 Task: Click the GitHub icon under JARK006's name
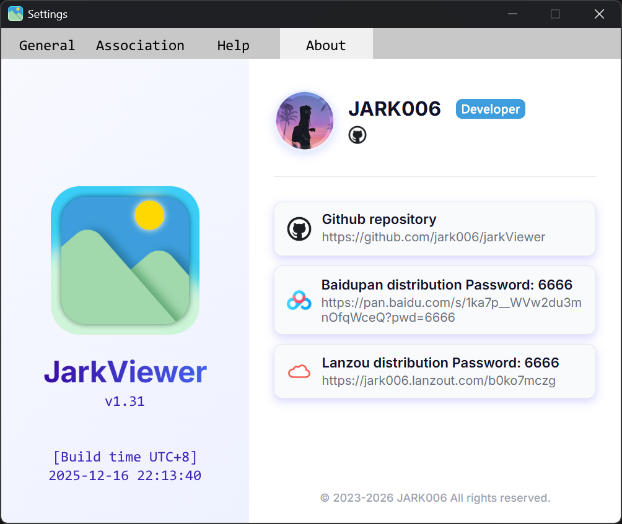[357, 135]
